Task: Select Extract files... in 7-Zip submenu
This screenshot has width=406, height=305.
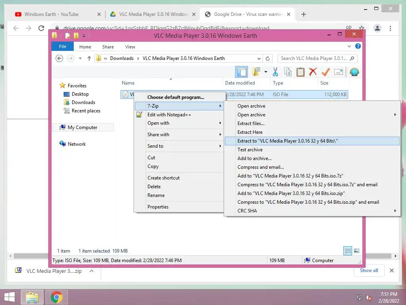Action: click(x=251, y=124)
